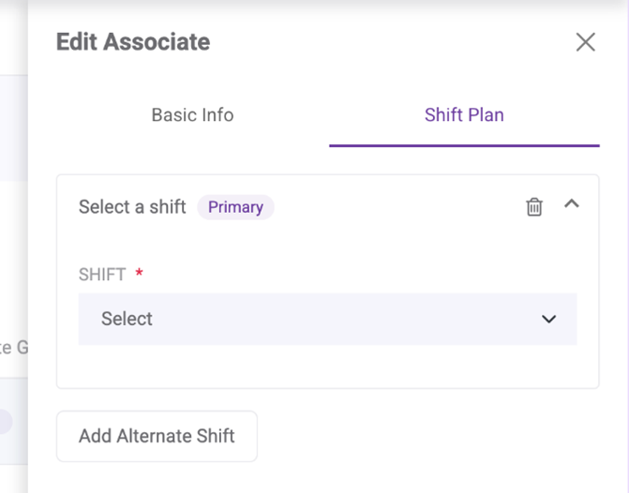Collapse the Select a shift section
This screenshot has width=629, height=493.
pos(572,204)
